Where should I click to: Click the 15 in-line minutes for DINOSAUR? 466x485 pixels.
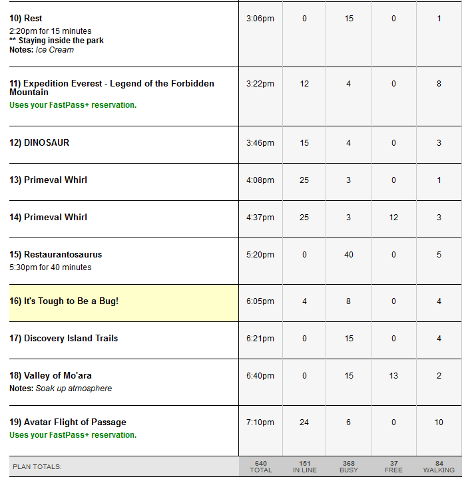(304, 143)
